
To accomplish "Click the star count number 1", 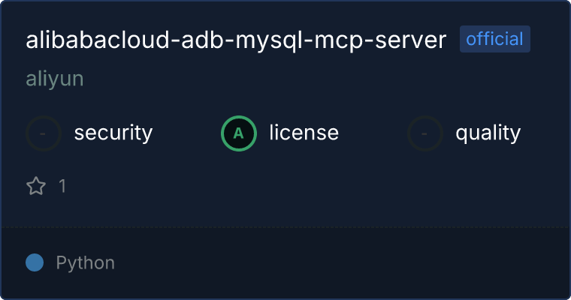I will pos(62,186).
